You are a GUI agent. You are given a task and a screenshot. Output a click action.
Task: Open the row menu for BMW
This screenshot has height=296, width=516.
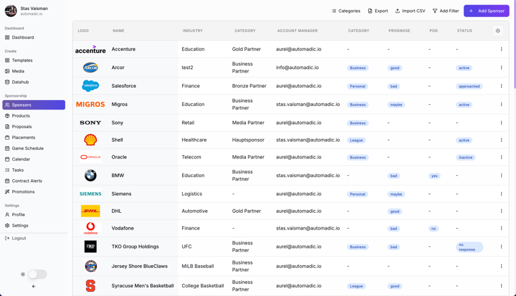pos(501,176)
